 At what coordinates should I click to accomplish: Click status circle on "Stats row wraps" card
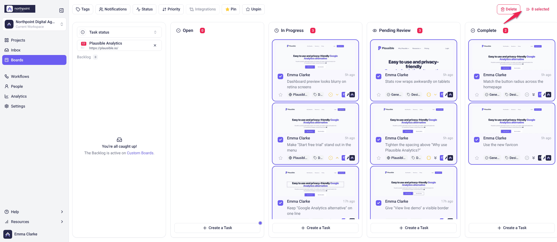point(429,95)
